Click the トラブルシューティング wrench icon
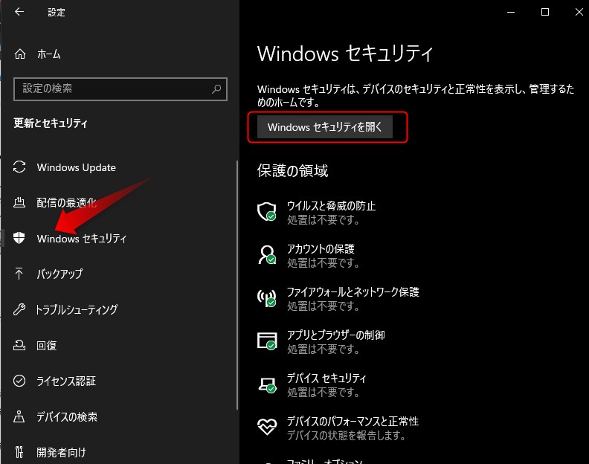589x464 pixels. coord(19,309)
